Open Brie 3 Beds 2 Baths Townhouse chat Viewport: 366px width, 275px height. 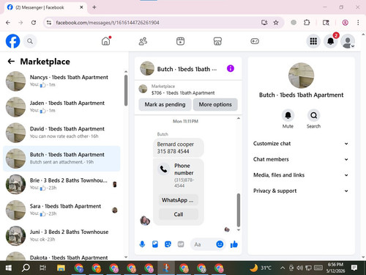(x=61, y=184)
